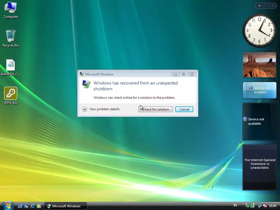The width and height of the screenshot is (280, 210).
Task: Launch Internet Explorer from Quick Launch
Action: click(x=33, y=206)
